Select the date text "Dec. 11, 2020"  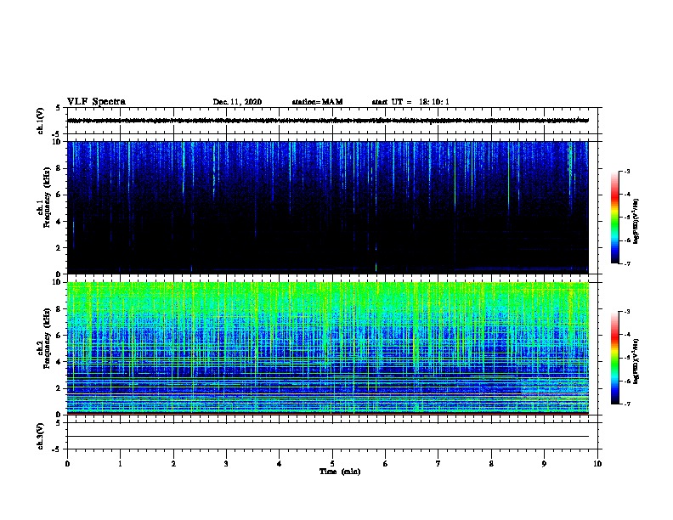237,102
